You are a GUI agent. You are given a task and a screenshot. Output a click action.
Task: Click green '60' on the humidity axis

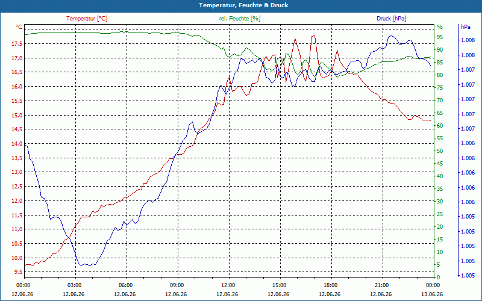coord(440,126)
